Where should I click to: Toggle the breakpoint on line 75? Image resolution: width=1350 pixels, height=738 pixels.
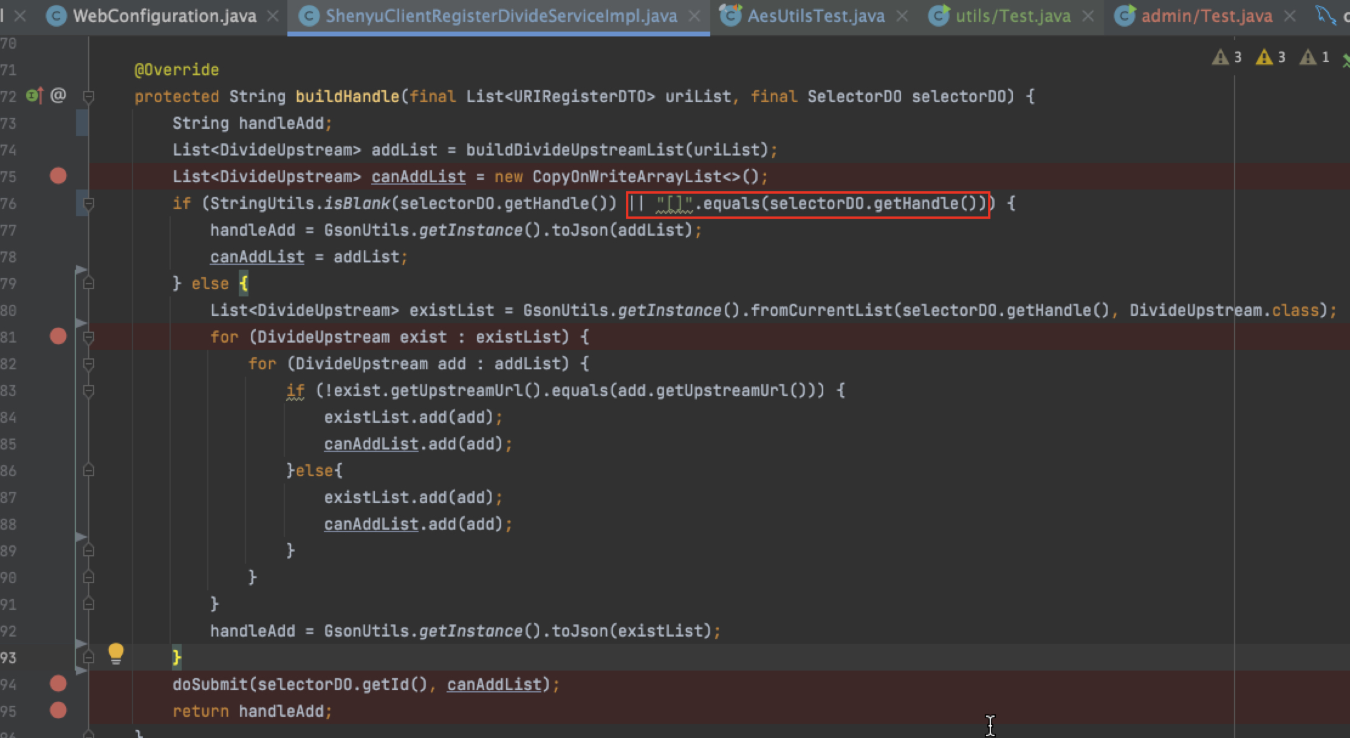pos(58,176)
